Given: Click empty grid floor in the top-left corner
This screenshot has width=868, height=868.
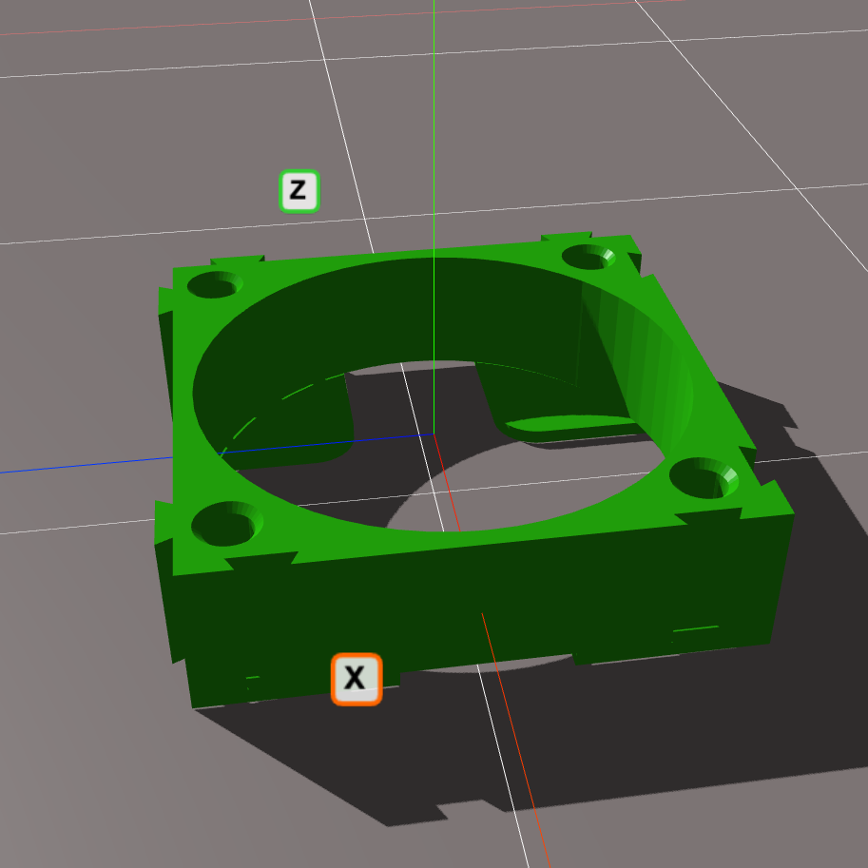Looking at the screenshot, I should [95, 114].
